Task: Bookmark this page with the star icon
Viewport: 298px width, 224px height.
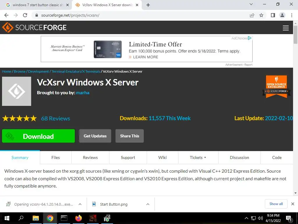Action: click(x=261, y=15)
